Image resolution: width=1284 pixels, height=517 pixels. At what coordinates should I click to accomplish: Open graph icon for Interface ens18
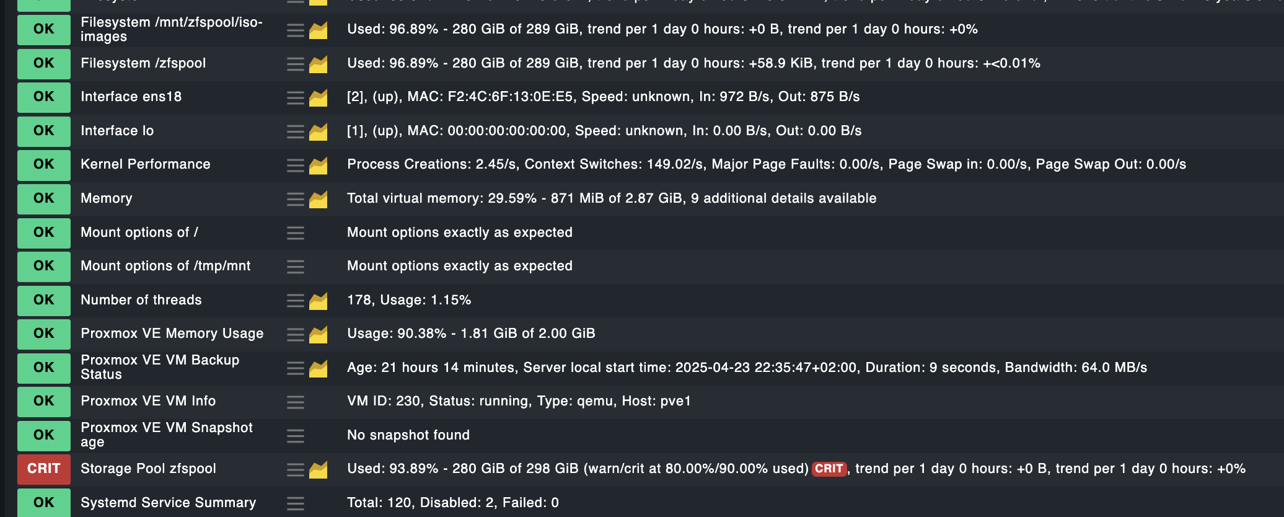pos(319,98)
